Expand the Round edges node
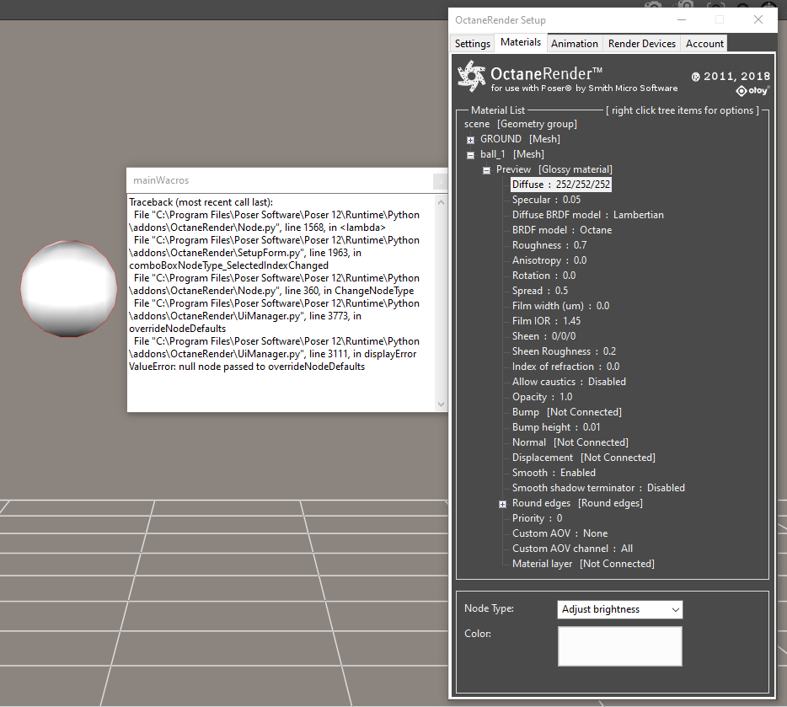 (502, 504)
